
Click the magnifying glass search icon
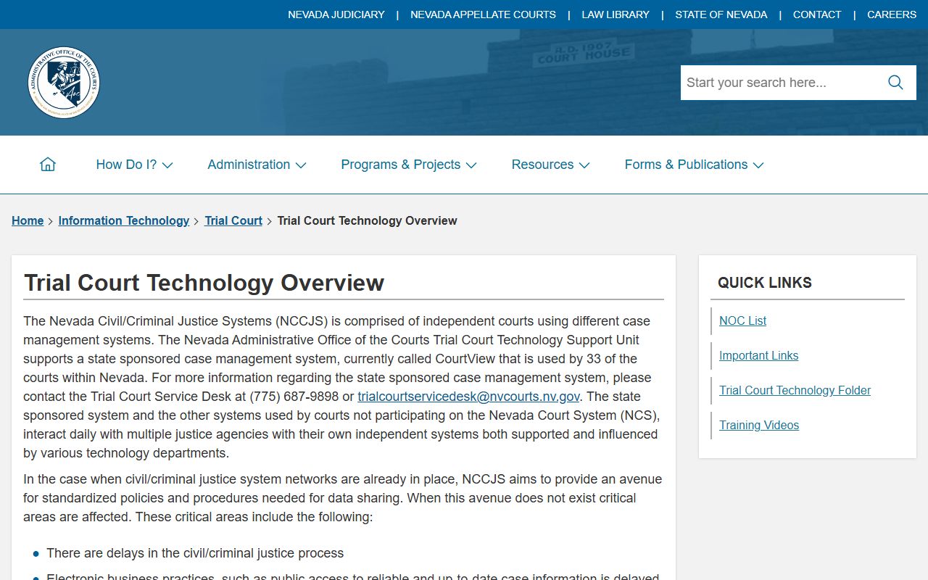[x=895, y=83]
